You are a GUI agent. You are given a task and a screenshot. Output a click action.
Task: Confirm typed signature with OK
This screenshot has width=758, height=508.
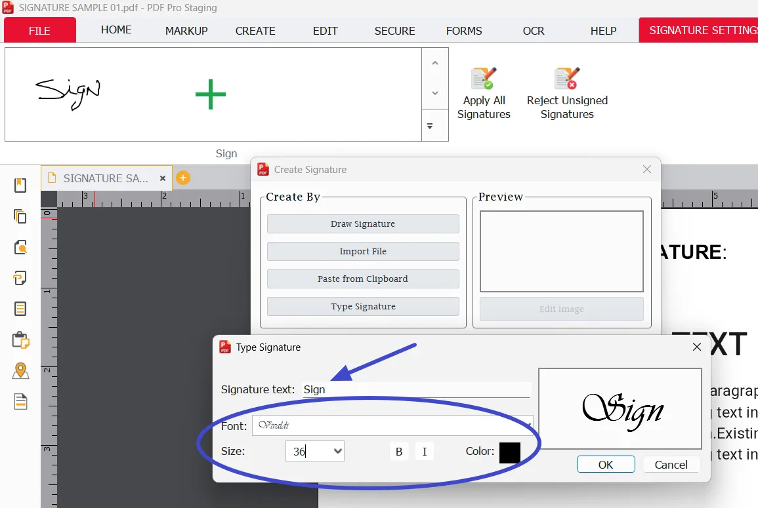pyautogui.click(x=606, y=465)
